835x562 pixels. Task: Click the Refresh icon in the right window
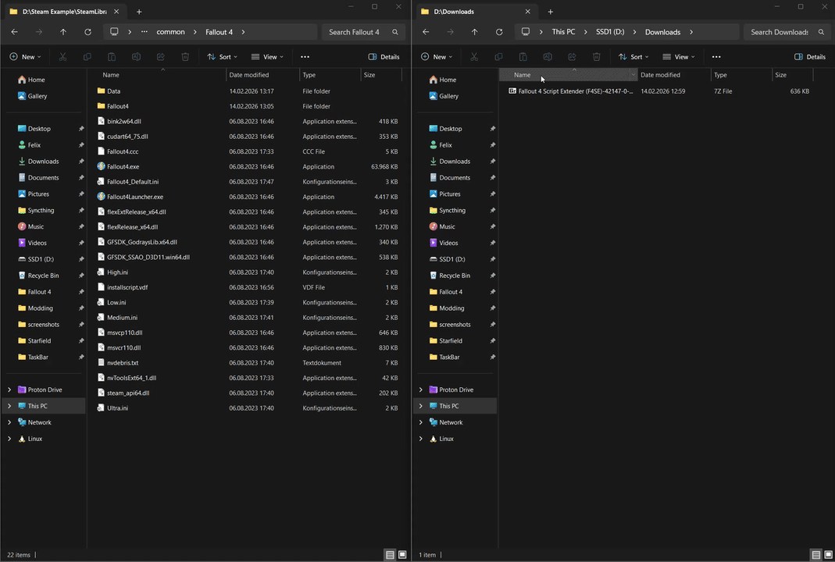pyautogui.click(x=499, y=32)
